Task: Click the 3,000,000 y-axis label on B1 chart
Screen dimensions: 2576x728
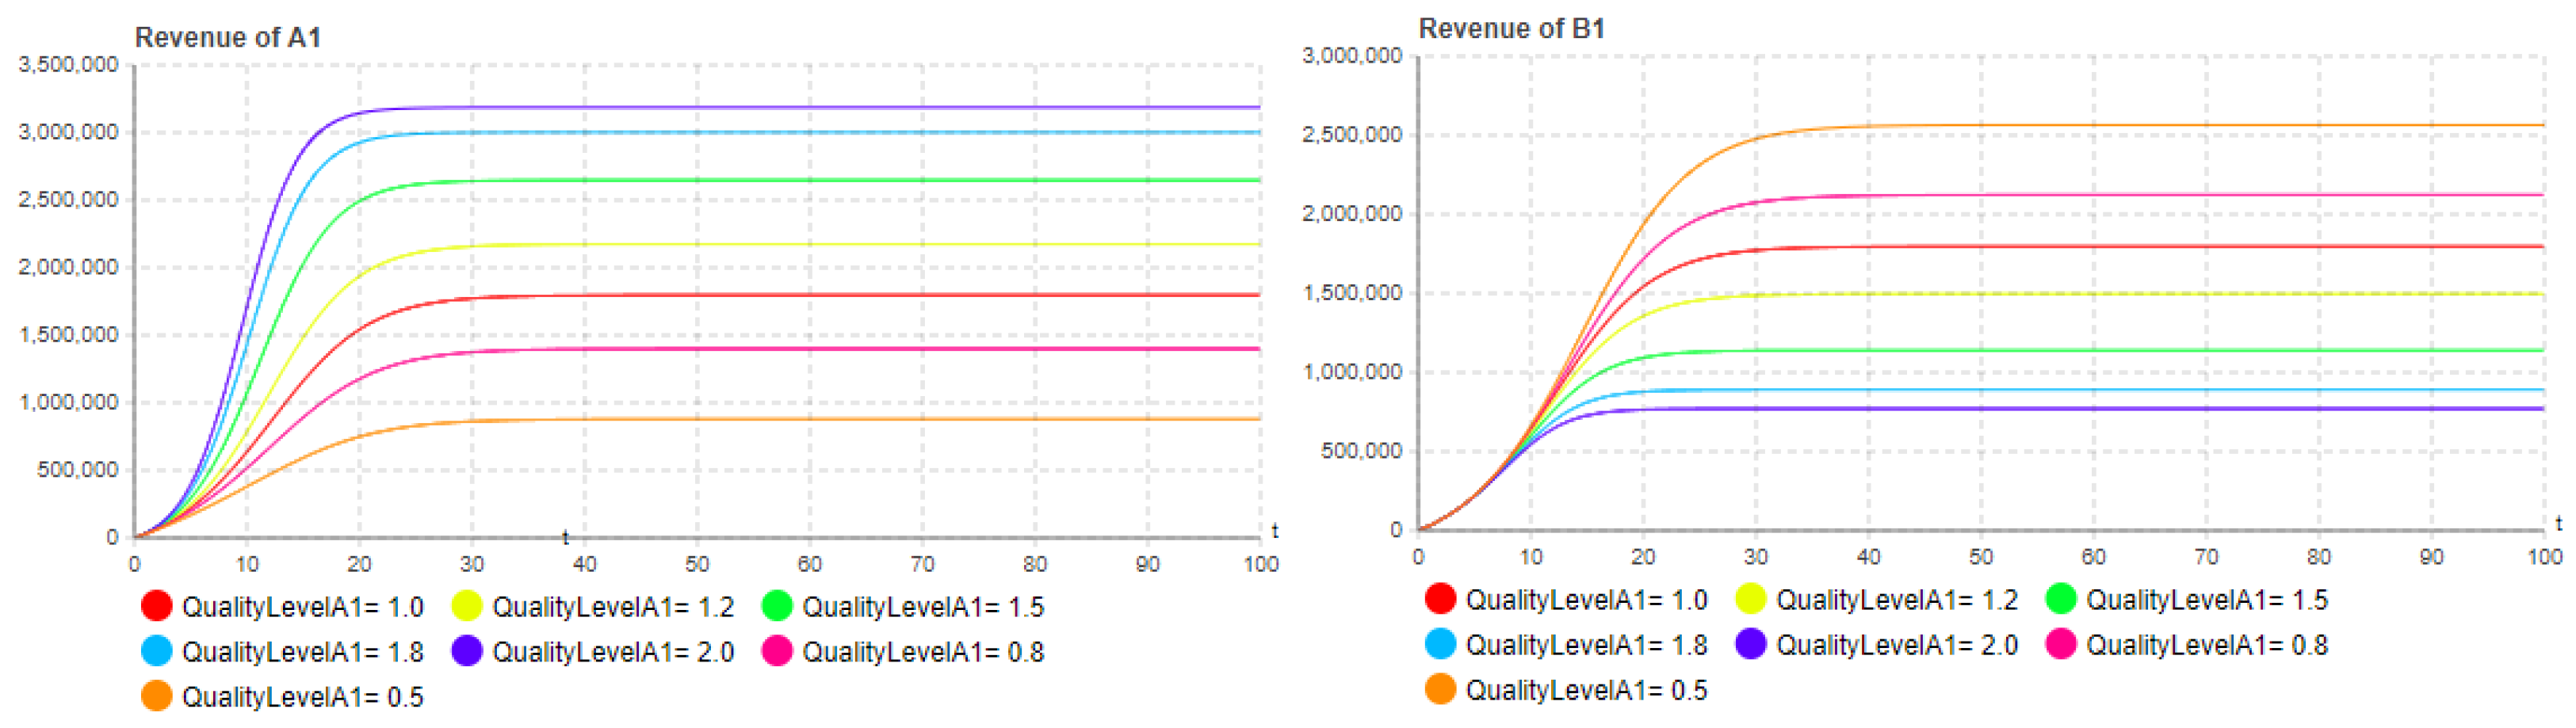Action: click(x=1352, y=56)
